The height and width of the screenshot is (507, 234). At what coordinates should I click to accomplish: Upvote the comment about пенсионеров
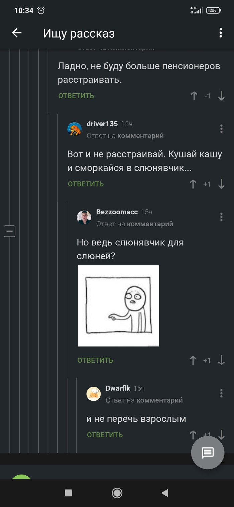pos(194,96)
